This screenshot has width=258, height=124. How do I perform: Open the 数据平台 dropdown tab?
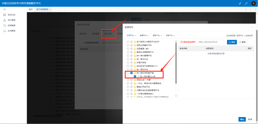144,36
